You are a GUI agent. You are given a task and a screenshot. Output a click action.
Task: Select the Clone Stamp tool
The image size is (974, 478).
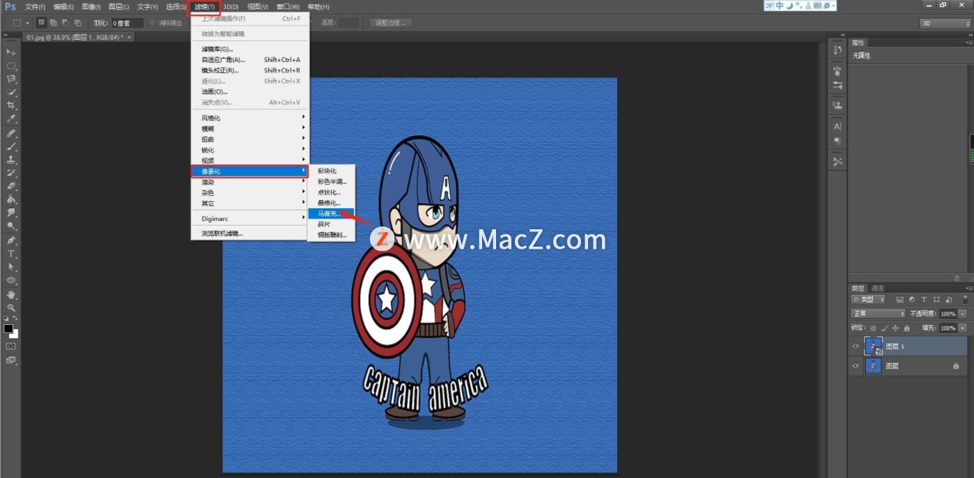[x=11, y=159]
